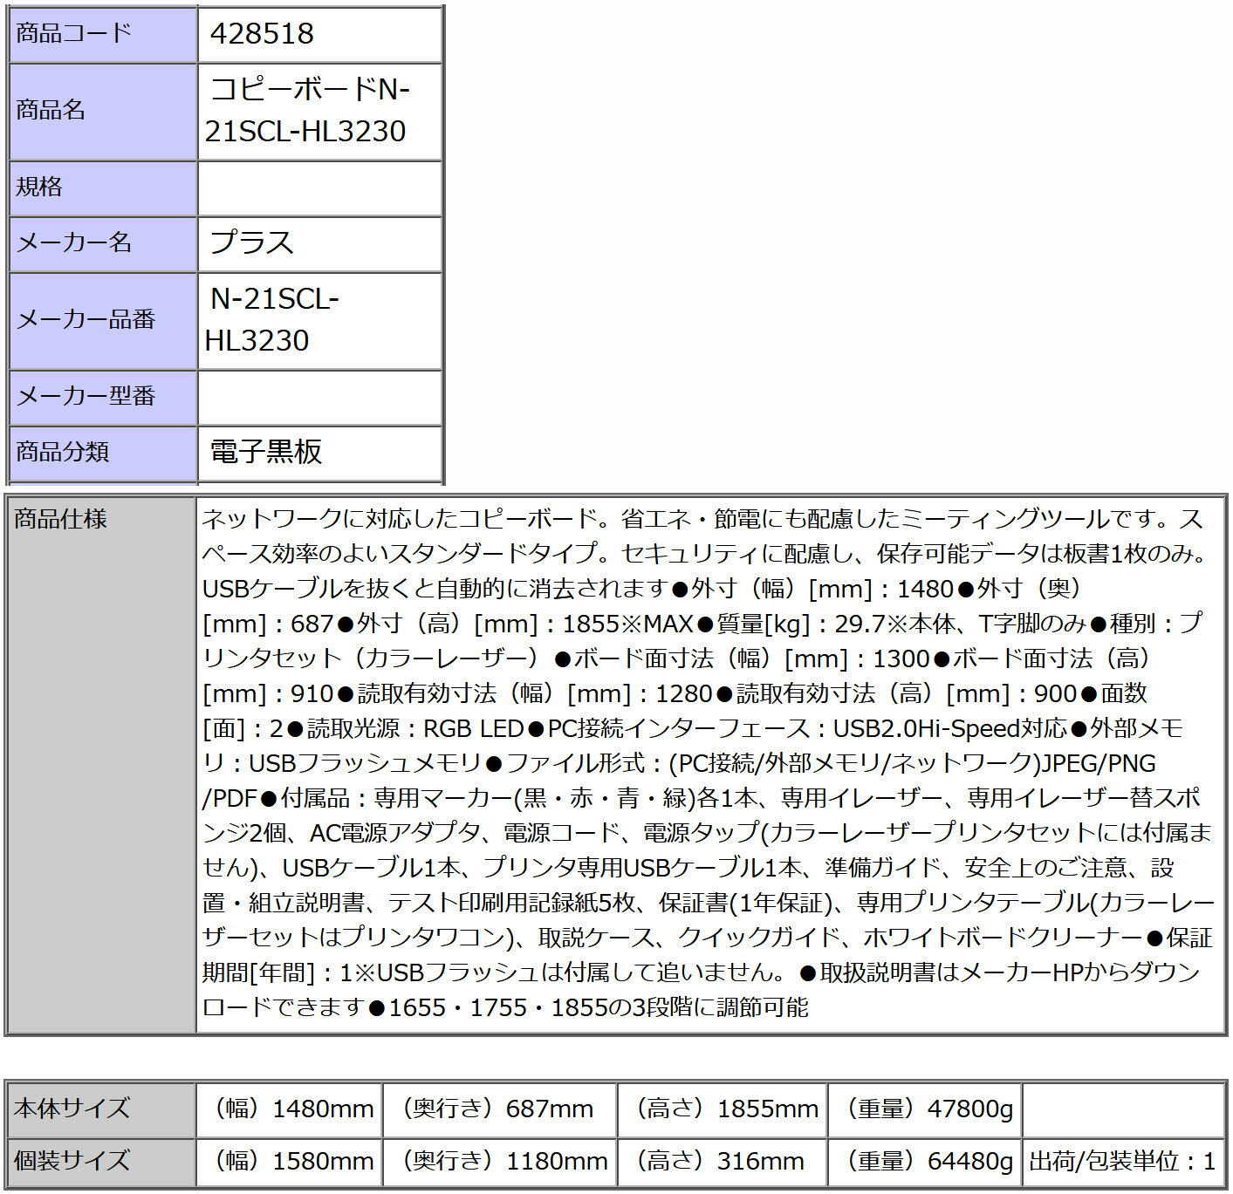Viewport: 1233px width, 1194px height.
Task: Click the メーカー名 label cell
Action: pos(103,244)
